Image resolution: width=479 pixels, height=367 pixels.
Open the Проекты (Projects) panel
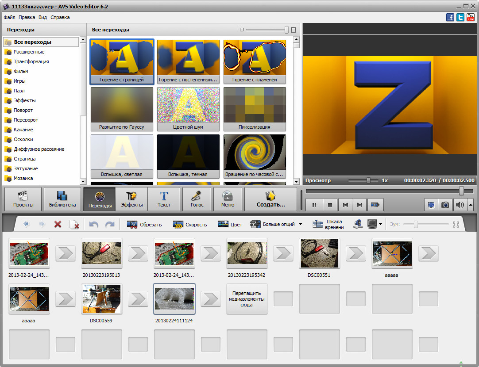point(23,199)
